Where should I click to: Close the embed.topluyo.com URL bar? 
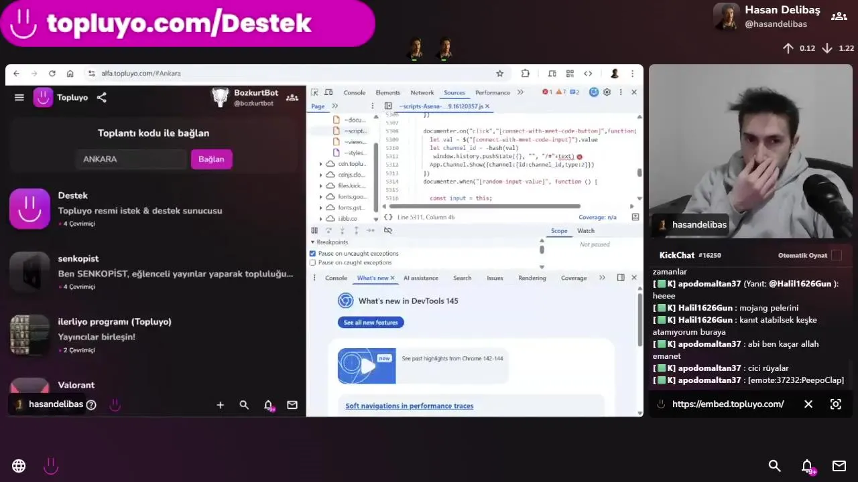(808, 404)
